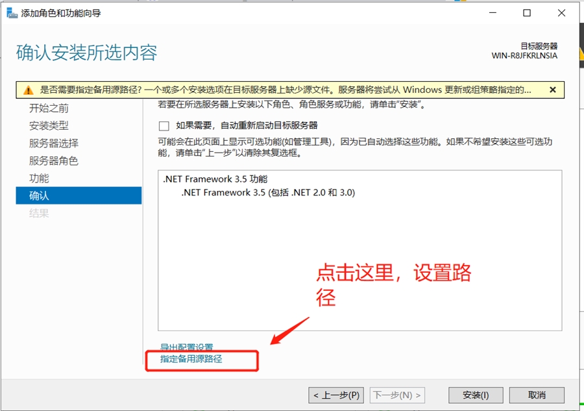Viewport: 584px width, 411px height.
Task: Go to the 开始之前 step
Action: coord(49,108)
